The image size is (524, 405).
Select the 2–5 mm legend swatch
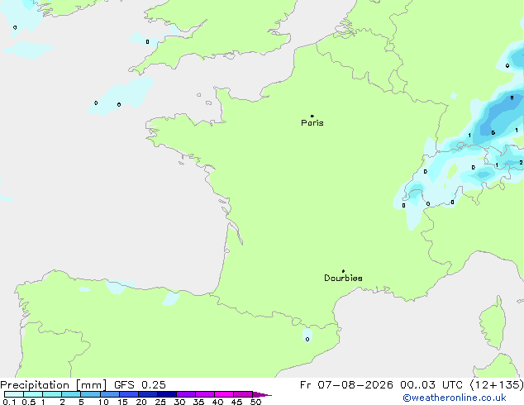[x=71, y=394]
